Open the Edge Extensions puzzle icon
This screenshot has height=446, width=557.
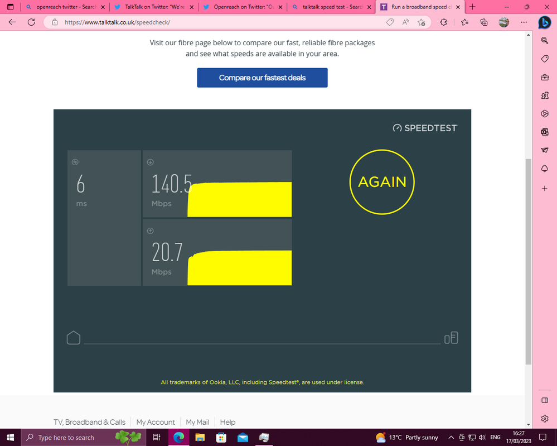(444, 23)
